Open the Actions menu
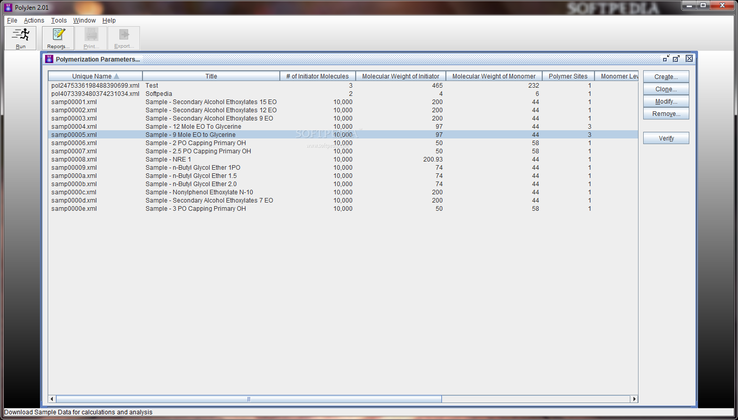The height and width of the screenshot is (420, 738). pyautogui.click(x=34, y=21)
